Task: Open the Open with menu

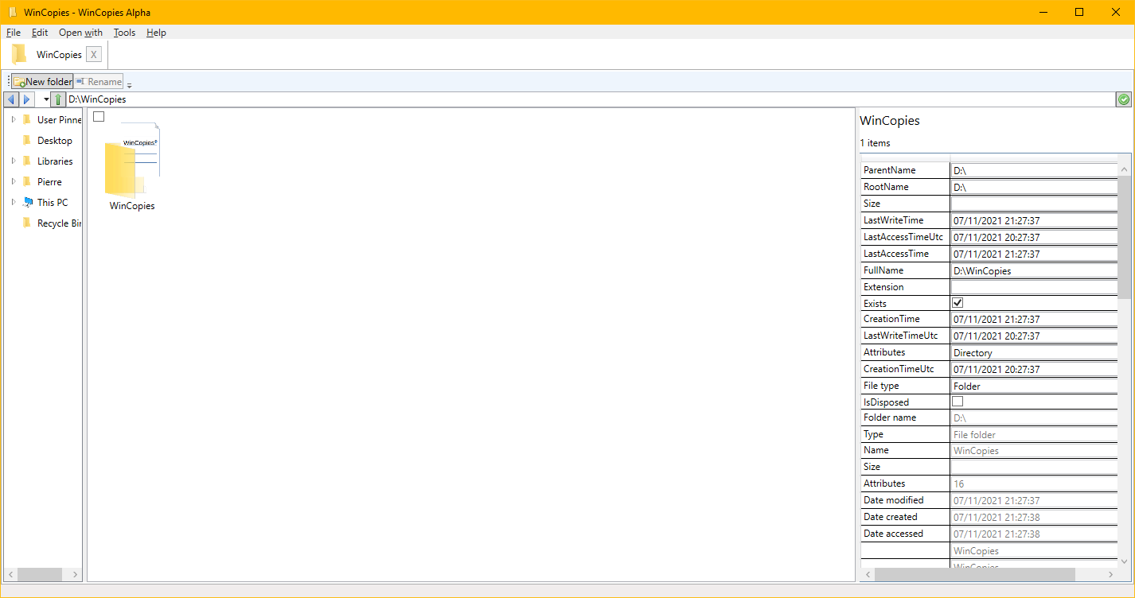Action: (x=80, y=33)
